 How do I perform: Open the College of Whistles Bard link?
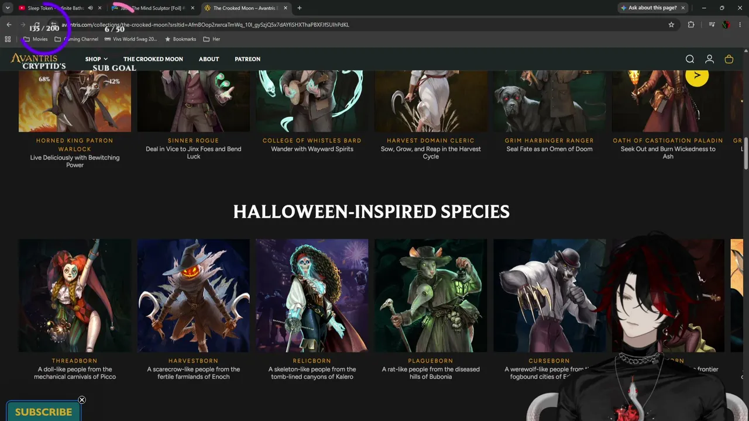point(312,140)
